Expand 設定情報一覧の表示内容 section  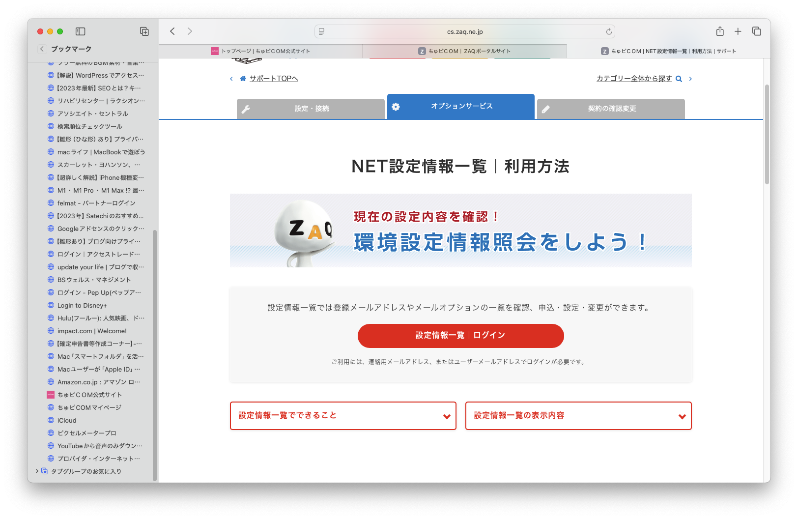coord(578,416)
